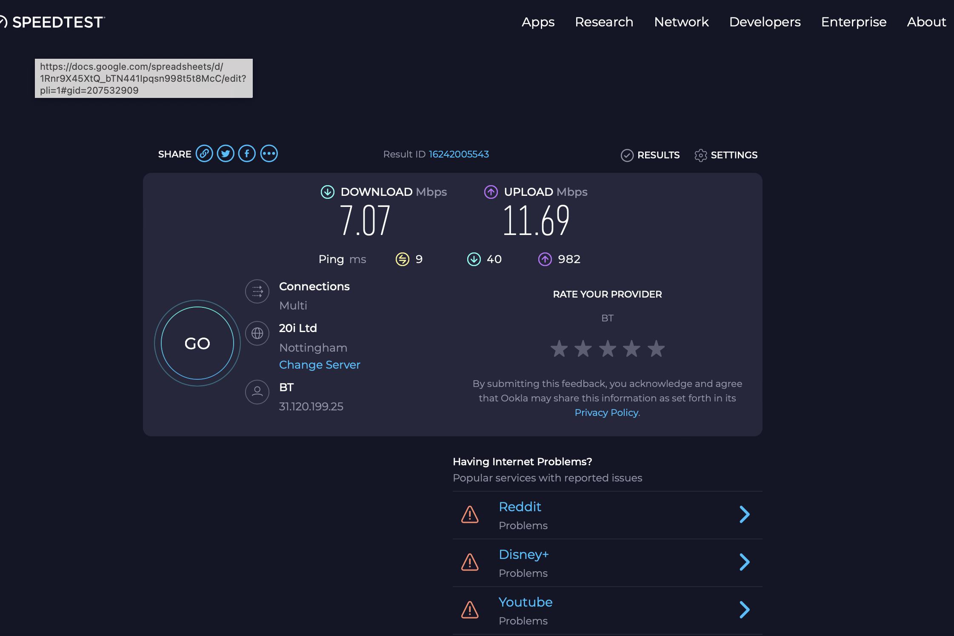Rate the provider three stars

coord(608,349)
